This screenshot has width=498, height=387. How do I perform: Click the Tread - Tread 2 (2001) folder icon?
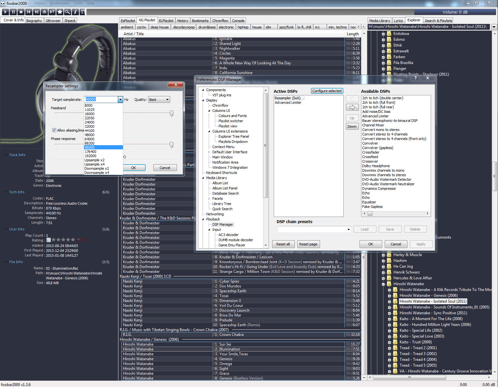pos(395,348)
